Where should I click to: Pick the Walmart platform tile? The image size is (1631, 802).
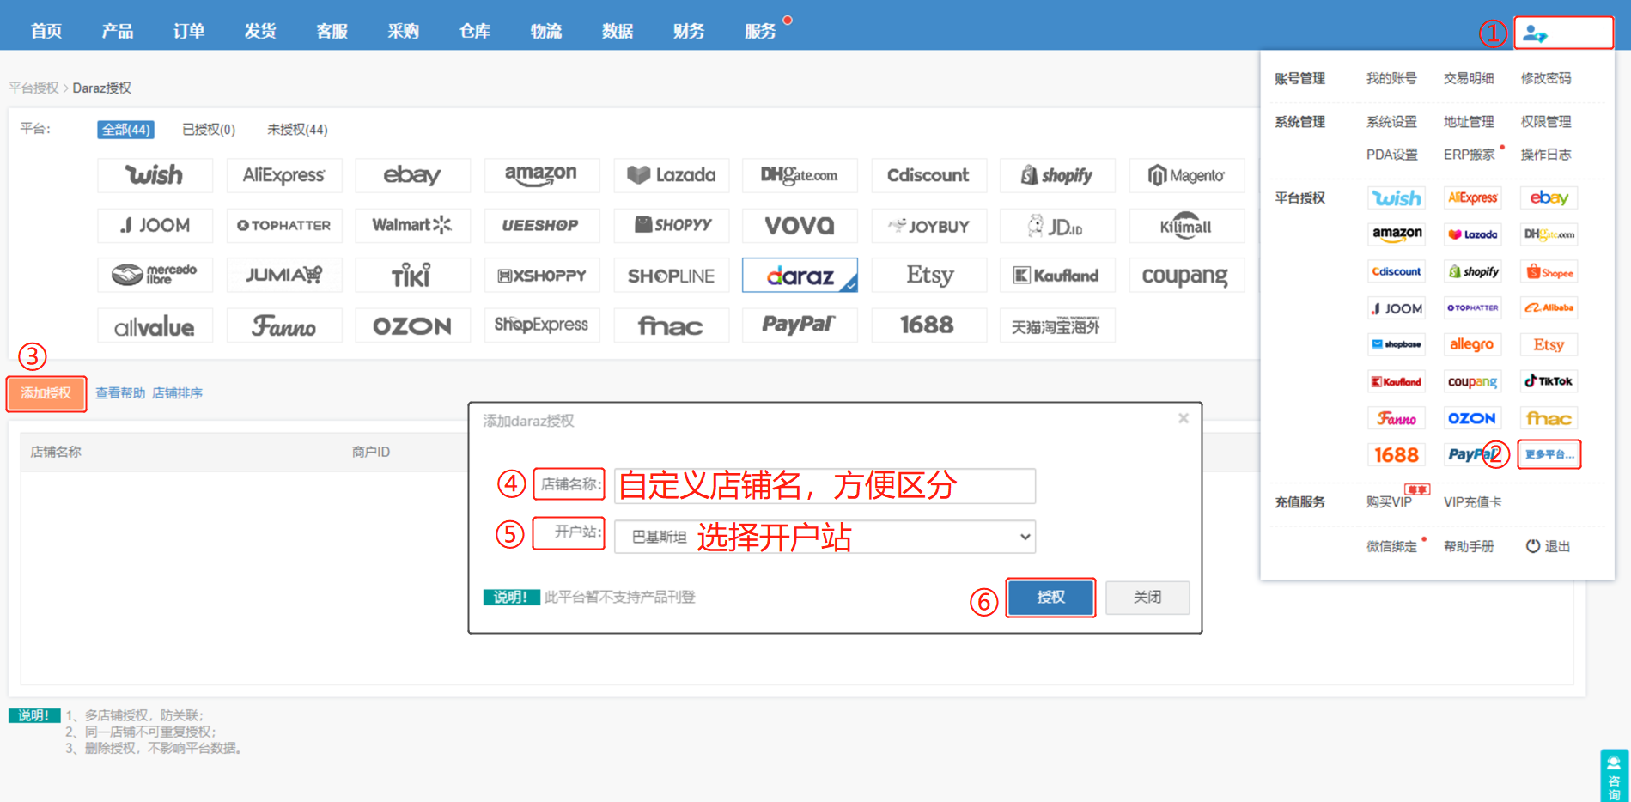point(412,225)
